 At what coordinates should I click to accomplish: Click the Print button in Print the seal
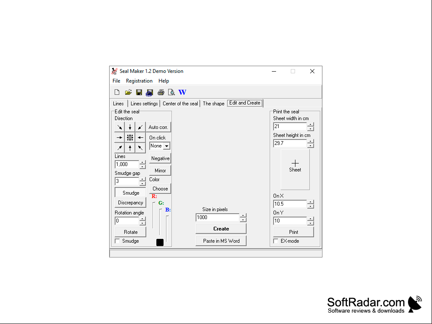point(293,232)
